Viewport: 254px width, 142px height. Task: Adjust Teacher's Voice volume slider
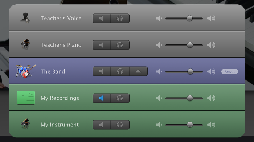pos(189,18)
